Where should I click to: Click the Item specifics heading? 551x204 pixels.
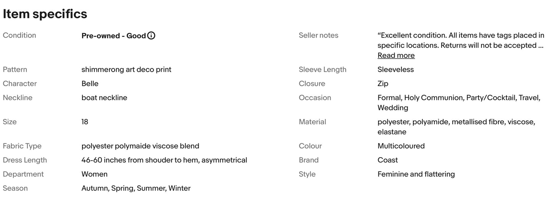45,14
